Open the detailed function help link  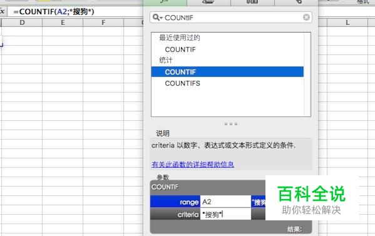(x=193, y=164)
